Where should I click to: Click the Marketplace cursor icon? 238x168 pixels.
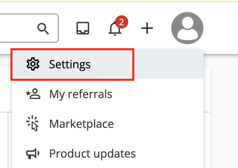[x=33, y=123]
